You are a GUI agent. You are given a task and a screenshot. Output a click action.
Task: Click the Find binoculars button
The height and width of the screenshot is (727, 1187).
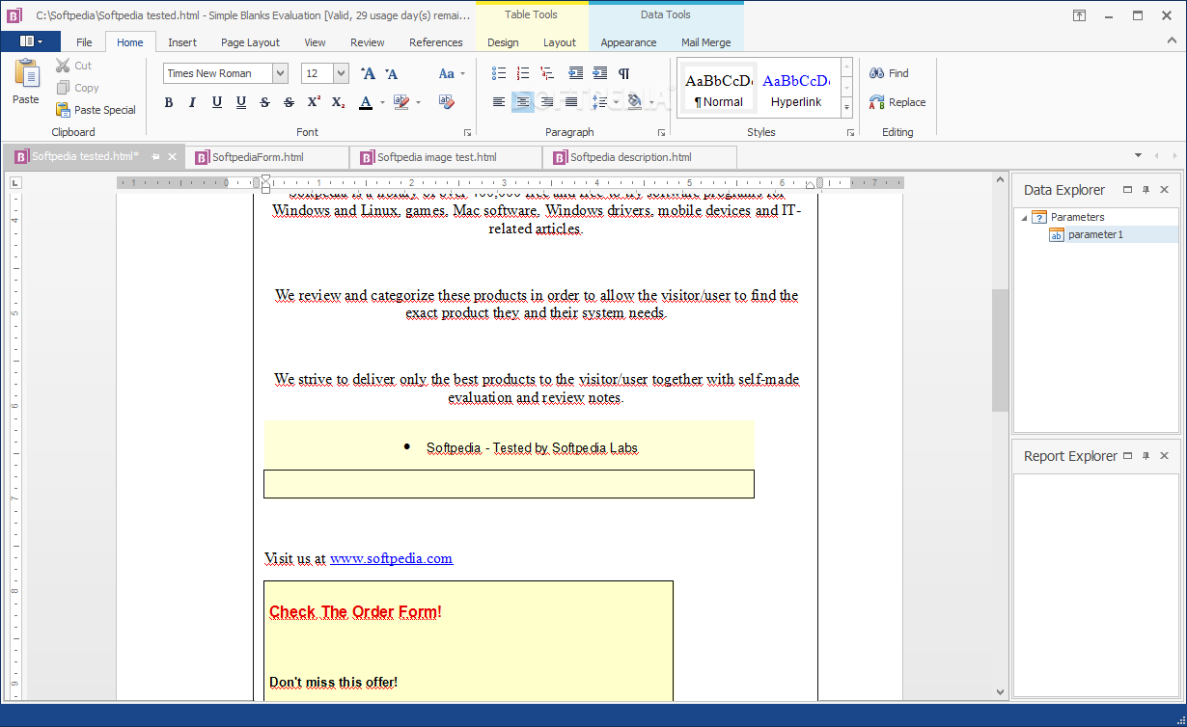coord(889,73)
